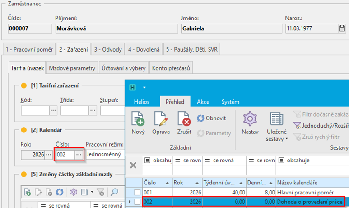Click the Jednoduchý/Rozšířený filter icon
Image resolution: width=349 pixels, height=208 pixels.
tap(296, 125)
